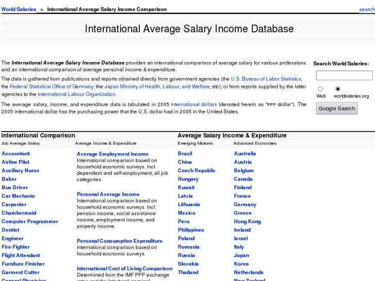The image size is (375, 281).
Task: Open the Ireland country link
Action: coord(242,230)
